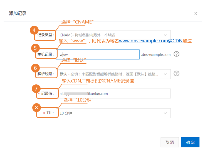
Task: Click the 取消 button
Action: click(x=170, y=142)
